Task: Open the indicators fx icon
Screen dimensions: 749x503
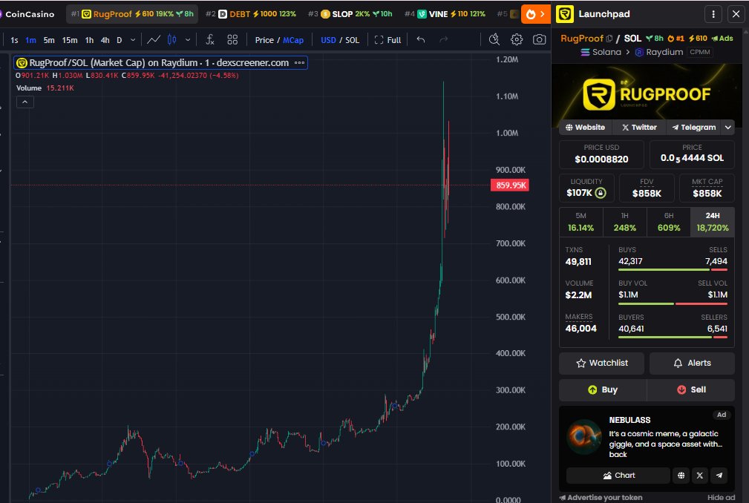Action: [209, 39]
